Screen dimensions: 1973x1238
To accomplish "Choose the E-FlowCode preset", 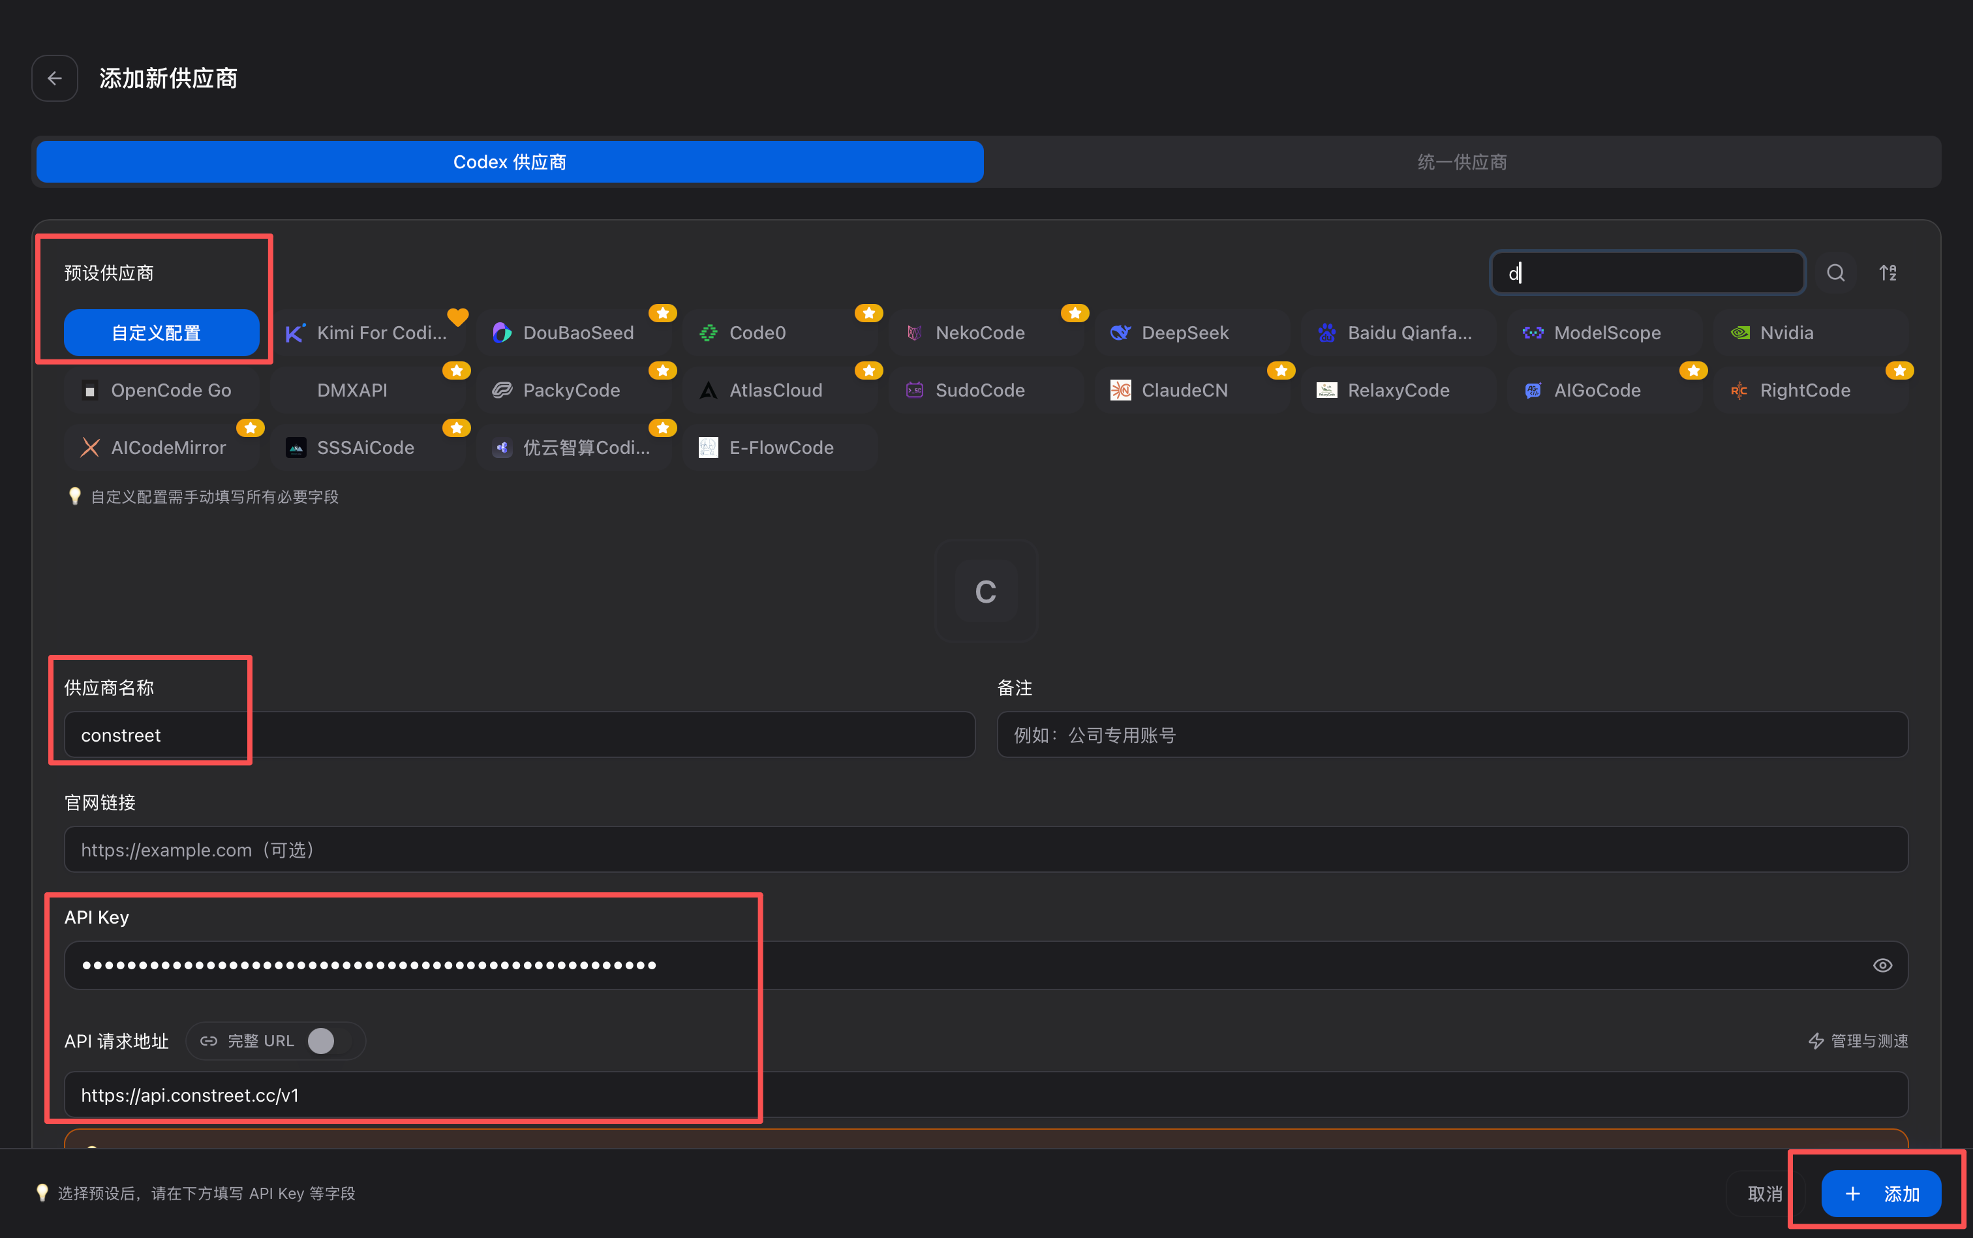I will point(780,447).
